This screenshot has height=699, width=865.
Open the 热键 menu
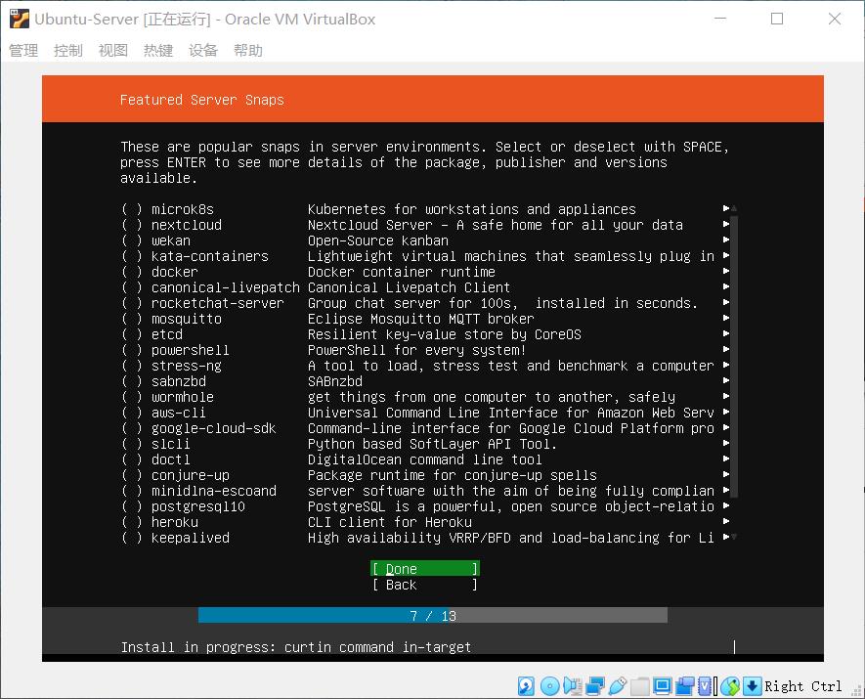pyautogui.click(x=158, y=50)
